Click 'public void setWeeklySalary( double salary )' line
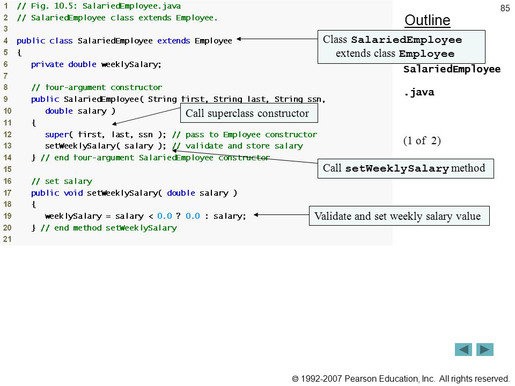 134,193
